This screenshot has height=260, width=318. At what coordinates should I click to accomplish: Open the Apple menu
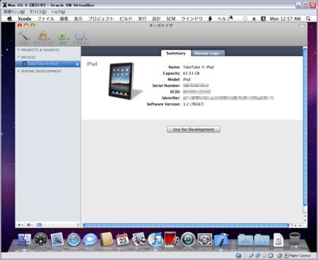[x=9, y=18]
